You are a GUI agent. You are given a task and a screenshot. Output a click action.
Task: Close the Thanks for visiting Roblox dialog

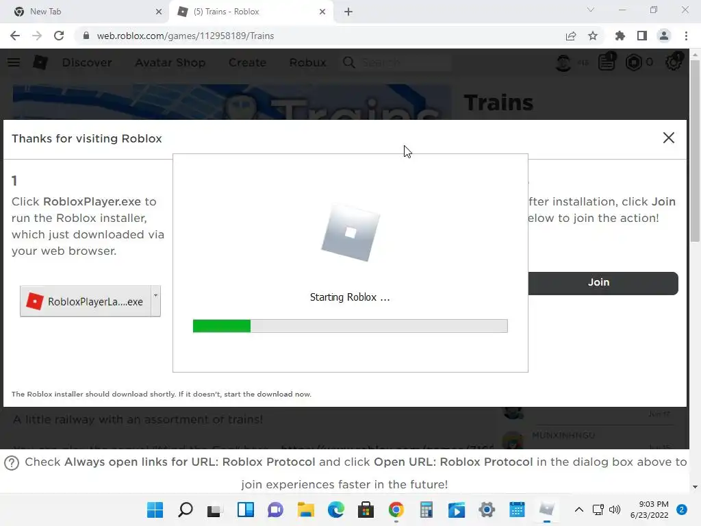click(668, 138)
